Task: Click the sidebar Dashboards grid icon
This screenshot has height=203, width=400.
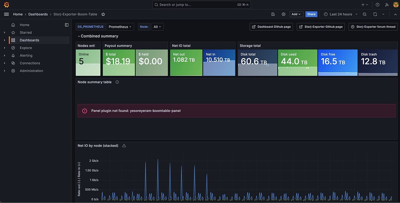Action: click(x=13, y=40)
